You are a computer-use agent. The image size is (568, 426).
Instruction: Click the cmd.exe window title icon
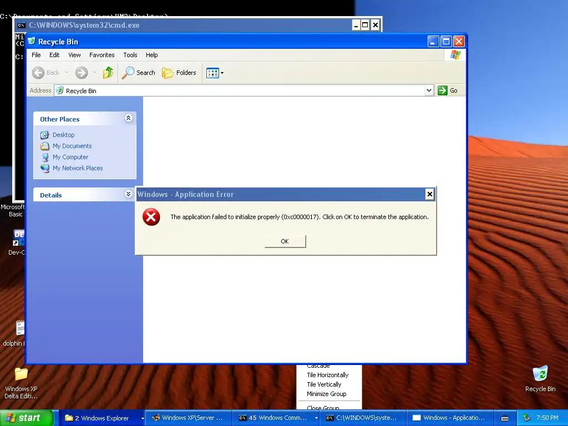[22, 26]
